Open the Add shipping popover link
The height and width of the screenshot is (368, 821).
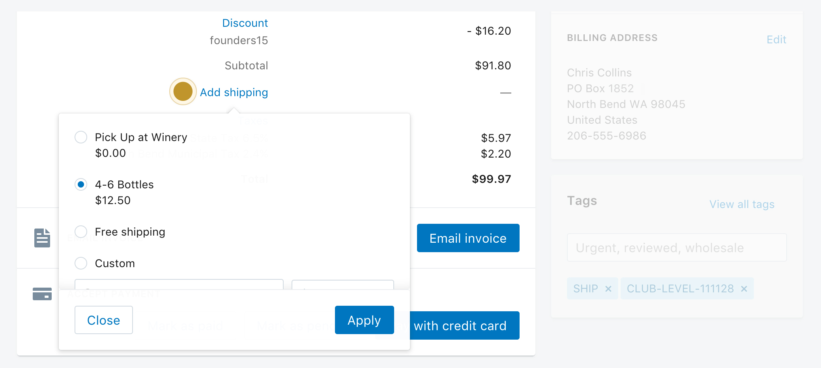(234, 92)
